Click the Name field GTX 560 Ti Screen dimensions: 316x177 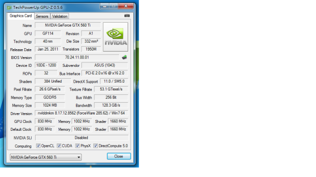(x=68, y=25)
